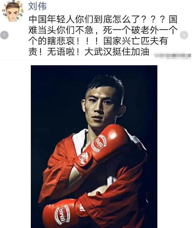Select the text line containing 国家兴亡匹夫有

pyautogui.click(x=98, y=41)
